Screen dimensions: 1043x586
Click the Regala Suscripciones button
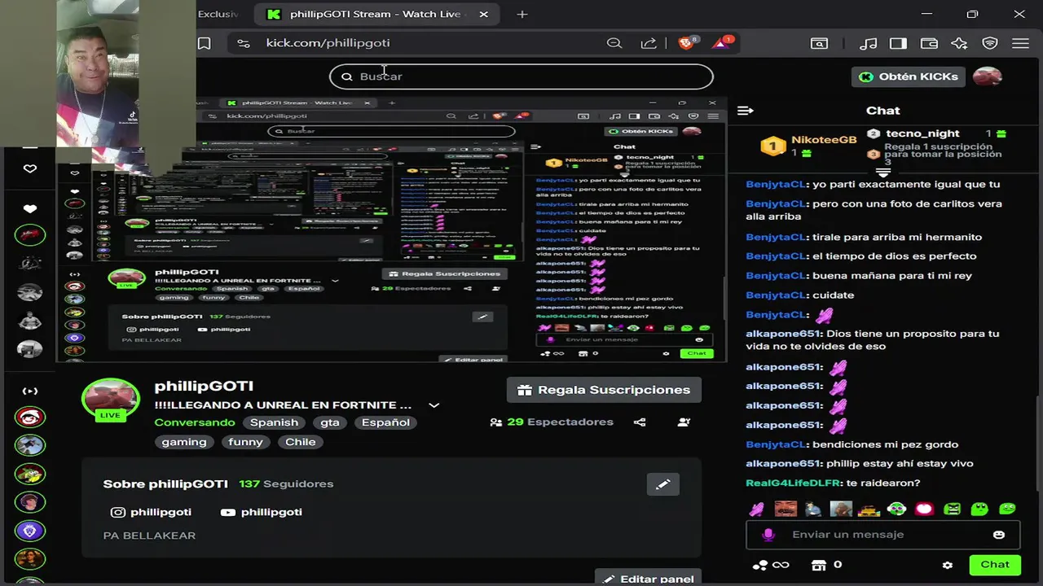click(x=604, y=390)
